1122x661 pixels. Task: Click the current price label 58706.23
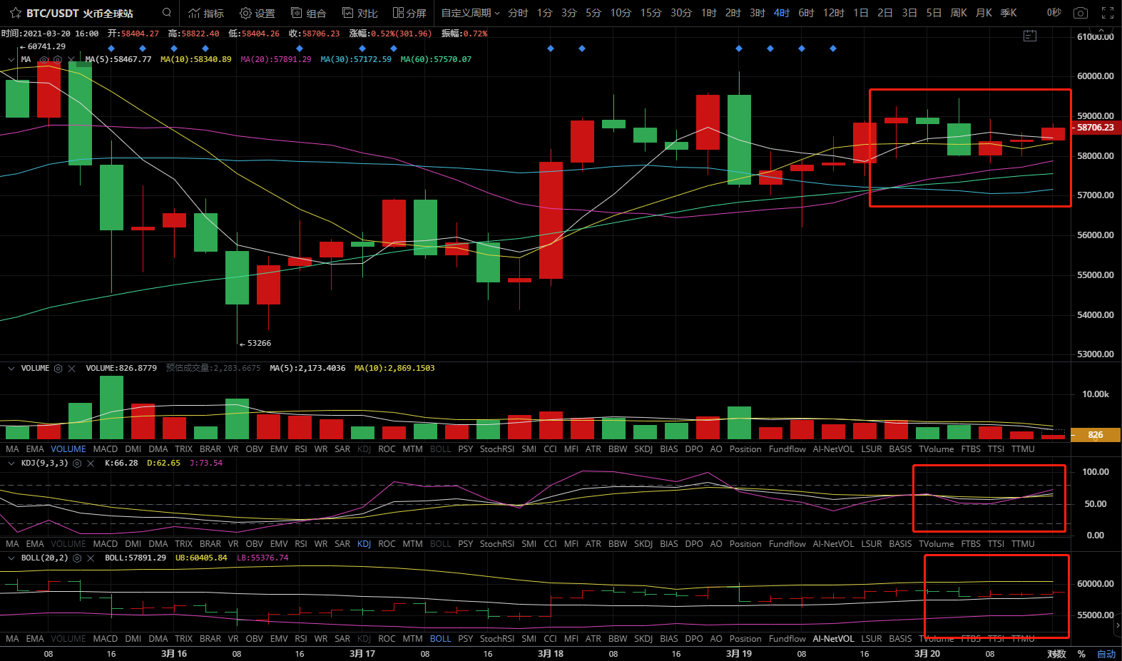(x=1095, y=128)
